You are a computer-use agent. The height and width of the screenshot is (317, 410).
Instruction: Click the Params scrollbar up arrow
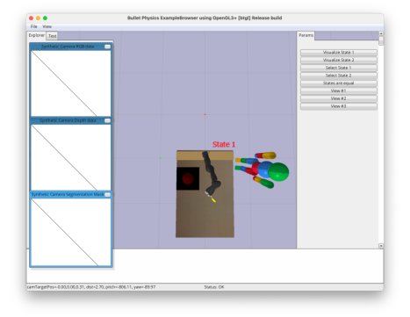(x=381, y=33)
